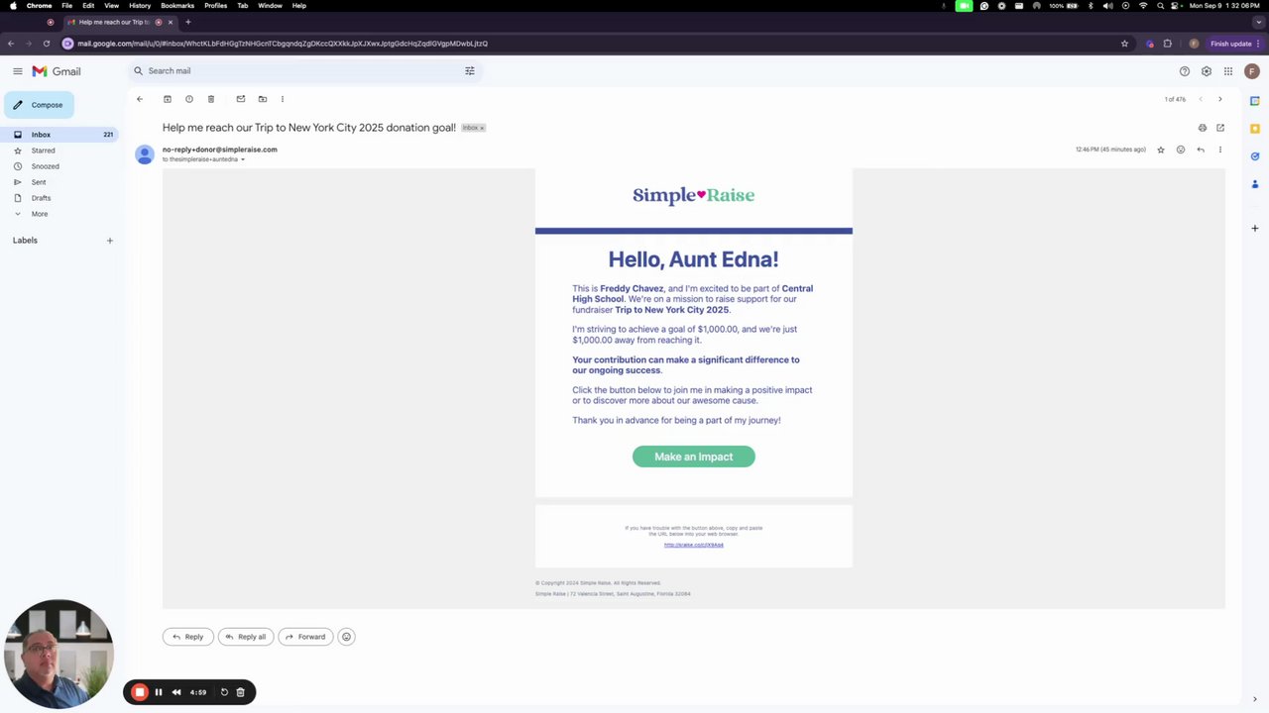Rewind the recording
The width and height of the screenshot is (1269, 713).
point(176,692)
